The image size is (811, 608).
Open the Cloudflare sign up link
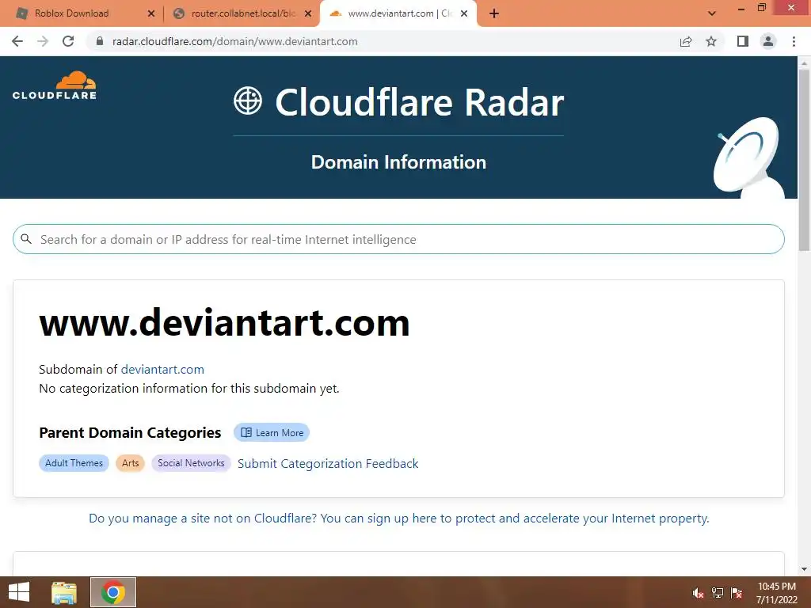coord(399,518)
